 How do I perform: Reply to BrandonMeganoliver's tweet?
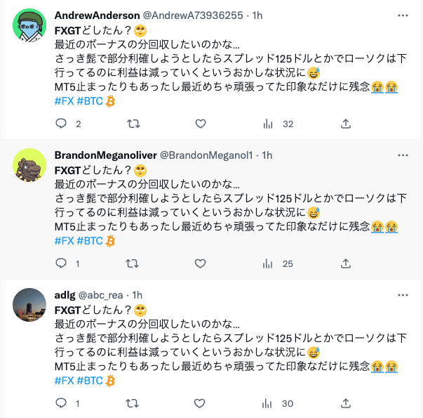point(61,264)
